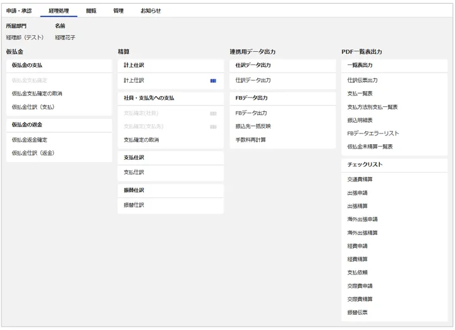Click the grey icon beside 支払確定(社員)

(x=213, y=114)
